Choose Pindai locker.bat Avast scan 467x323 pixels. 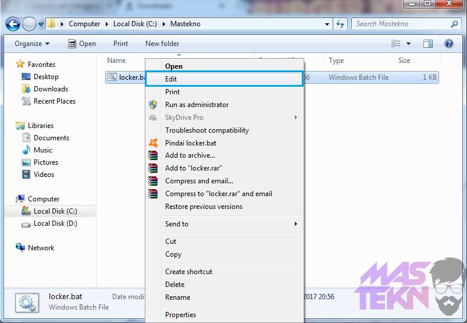(224, 143)
